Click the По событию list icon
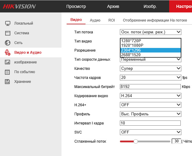The height and width of the screenshot is (156, 192). (x=8, y=72)
